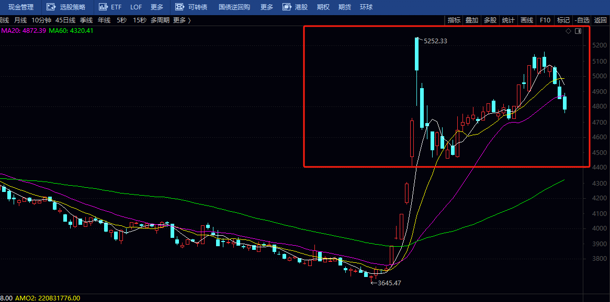The height and width of the screenshot is (302, 610).
Task: Click the 4000 price axis label
Action: tap(598, 229)
